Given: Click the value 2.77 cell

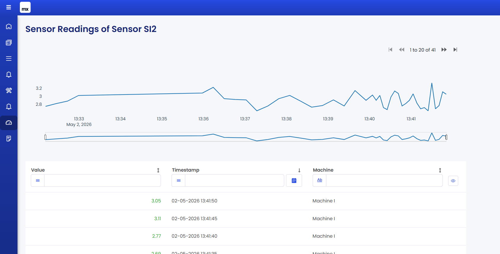Looking at the screenshot, I should pos(156,236).
